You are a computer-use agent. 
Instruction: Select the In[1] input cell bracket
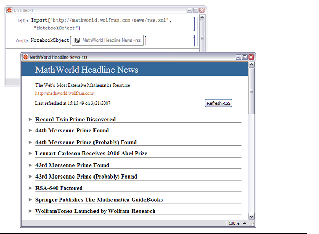(x=194, y=24)
